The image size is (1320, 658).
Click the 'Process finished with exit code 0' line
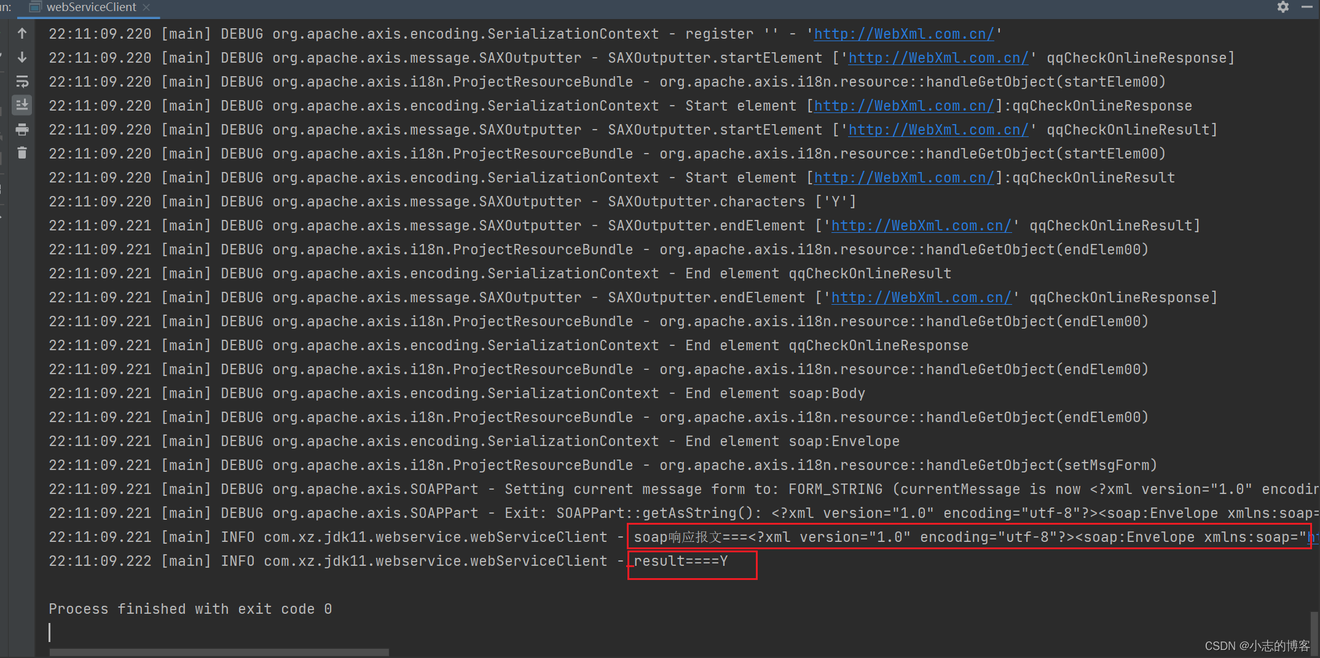point(191,609)
